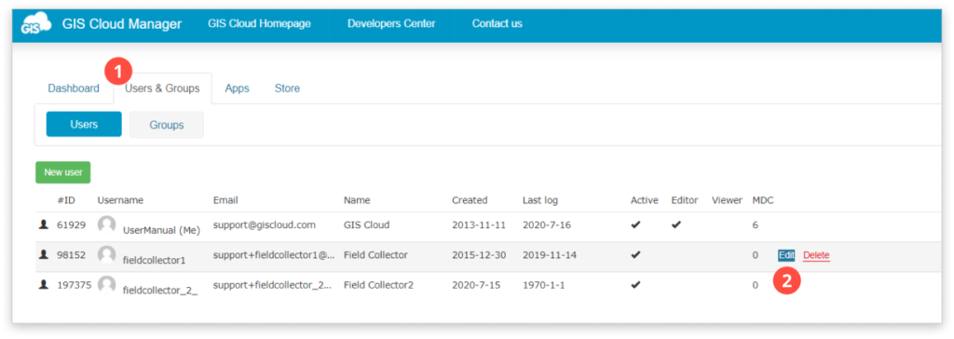
Task: Open the fieldcollector1 avatar image
Action: coord(106,255)
